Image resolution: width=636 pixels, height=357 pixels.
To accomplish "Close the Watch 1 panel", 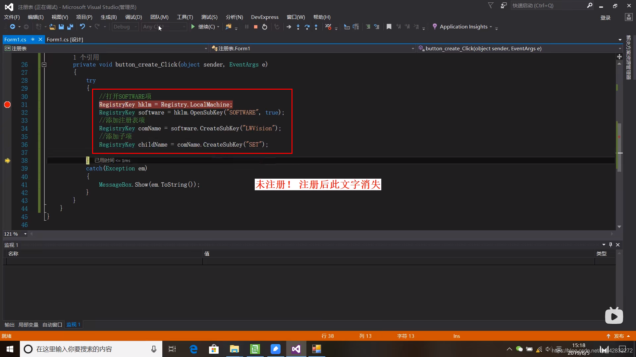I will pyautogui.click(x=618, y=245).
